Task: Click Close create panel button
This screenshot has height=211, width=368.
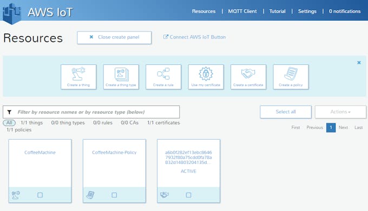Action: (x=114, y=37)
